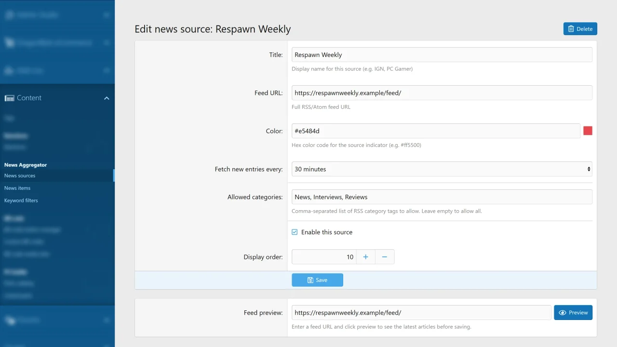Viewport: 617px width, 347px height.
Task: Open Keyword filters in sidebar
Action: pos(21,200)
